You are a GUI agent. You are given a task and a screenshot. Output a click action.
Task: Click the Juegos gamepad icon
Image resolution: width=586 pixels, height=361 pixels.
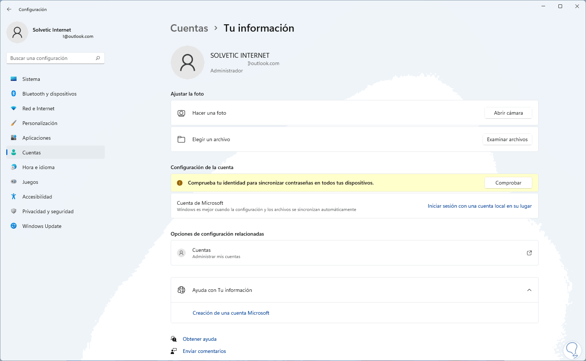14,182
